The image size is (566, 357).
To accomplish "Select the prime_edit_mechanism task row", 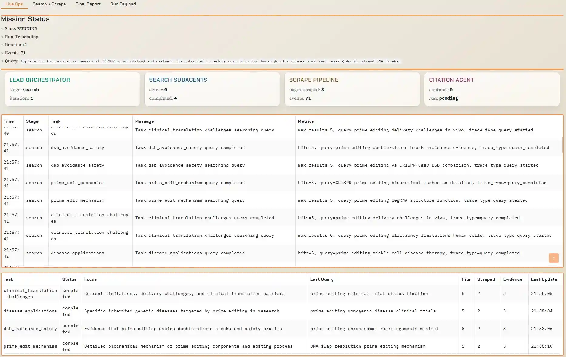I will point(30,346).
